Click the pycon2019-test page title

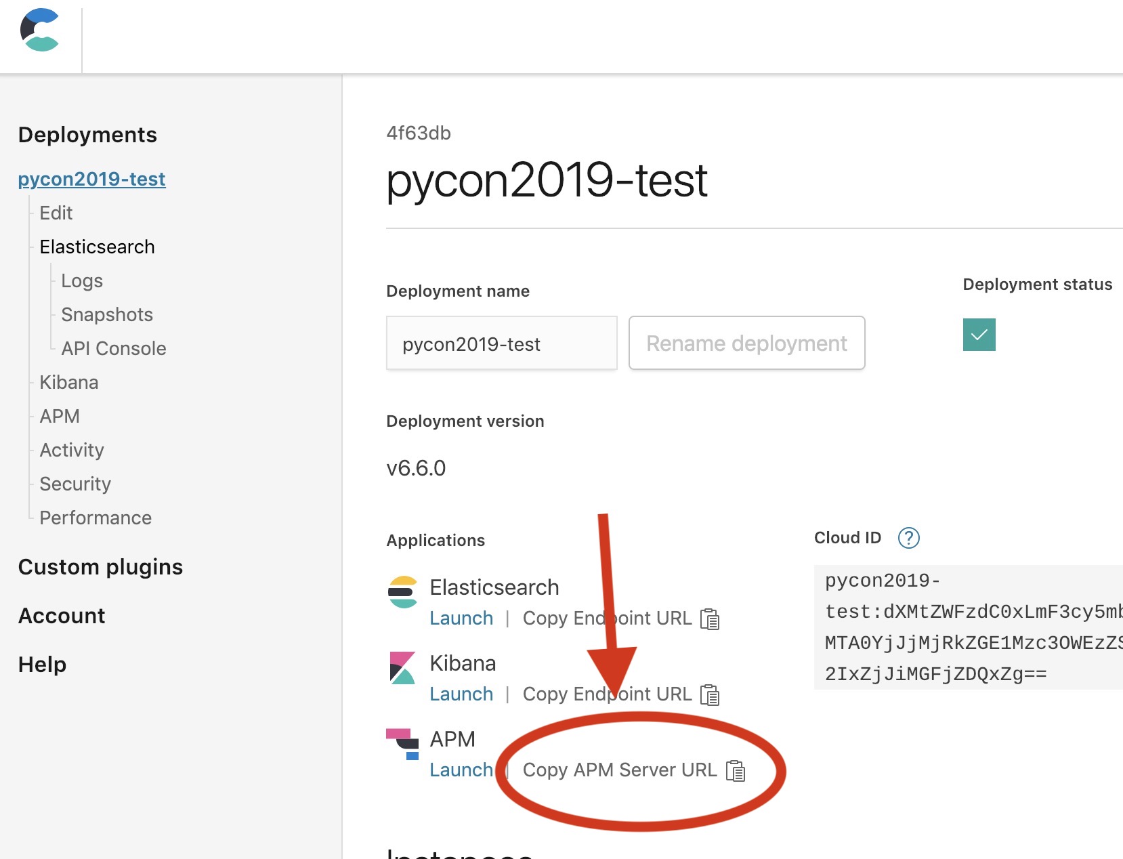click(x=547, y=180)
